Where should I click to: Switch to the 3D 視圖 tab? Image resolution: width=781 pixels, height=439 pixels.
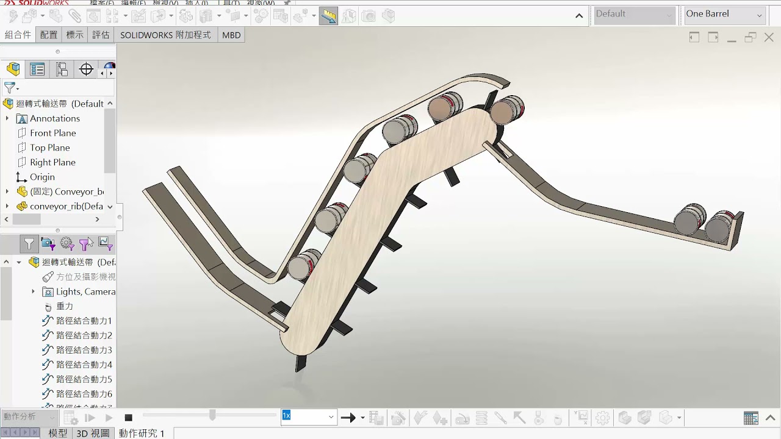point(93,433)
